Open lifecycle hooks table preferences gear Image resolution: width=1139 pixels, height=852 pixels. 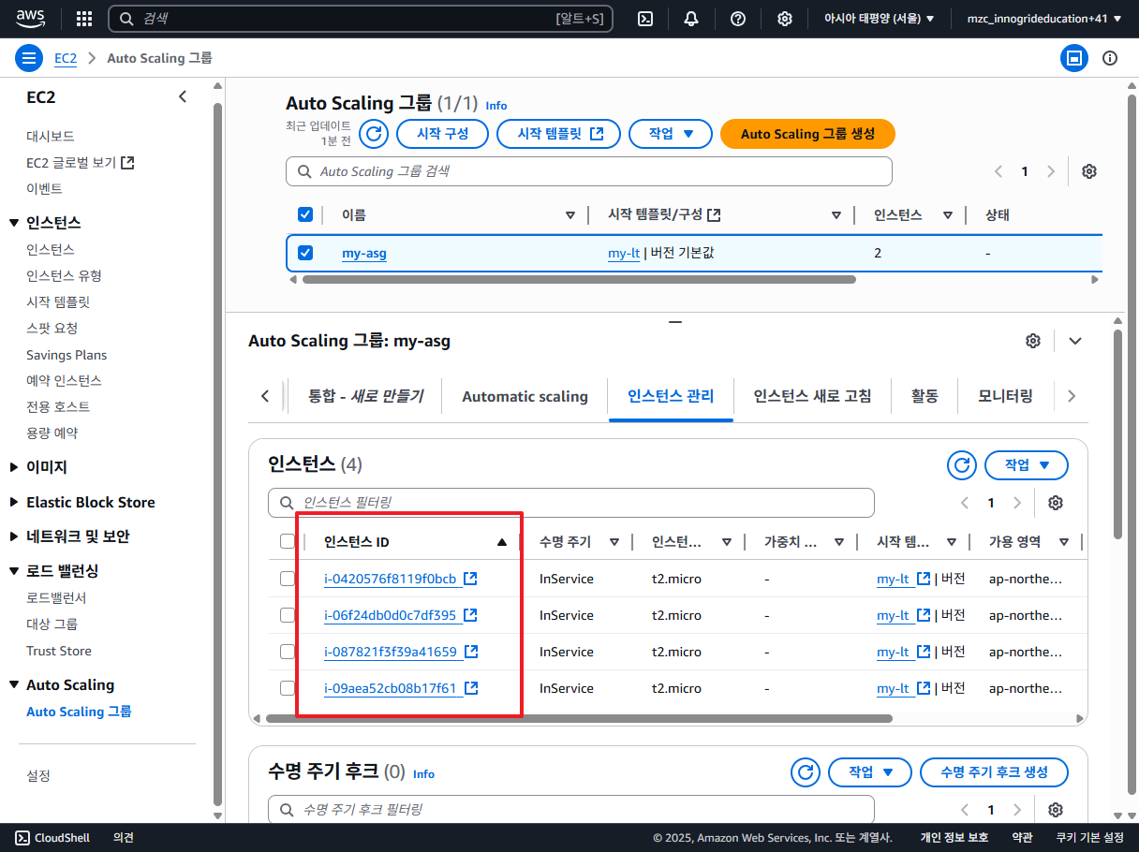pyautogui.click(x=1056, y=810)
